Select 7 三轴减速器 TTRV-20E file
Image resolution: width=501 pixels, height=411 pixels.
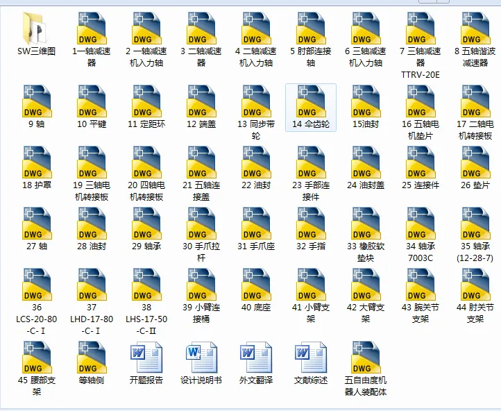(x=421, y=45)
